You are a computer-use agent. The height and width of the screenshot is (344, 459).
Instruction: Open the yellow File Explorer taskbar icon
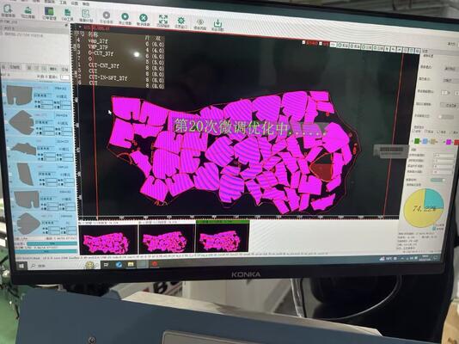tap(131, 264)
